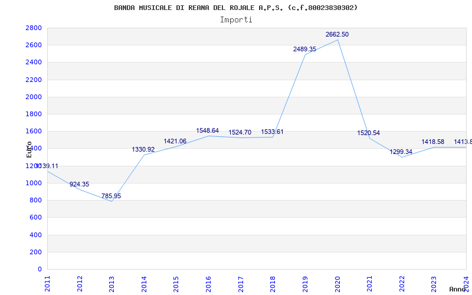472x295 pixels.
Task: Click the 2015 x-axis year label
Action: pos(176,284)
